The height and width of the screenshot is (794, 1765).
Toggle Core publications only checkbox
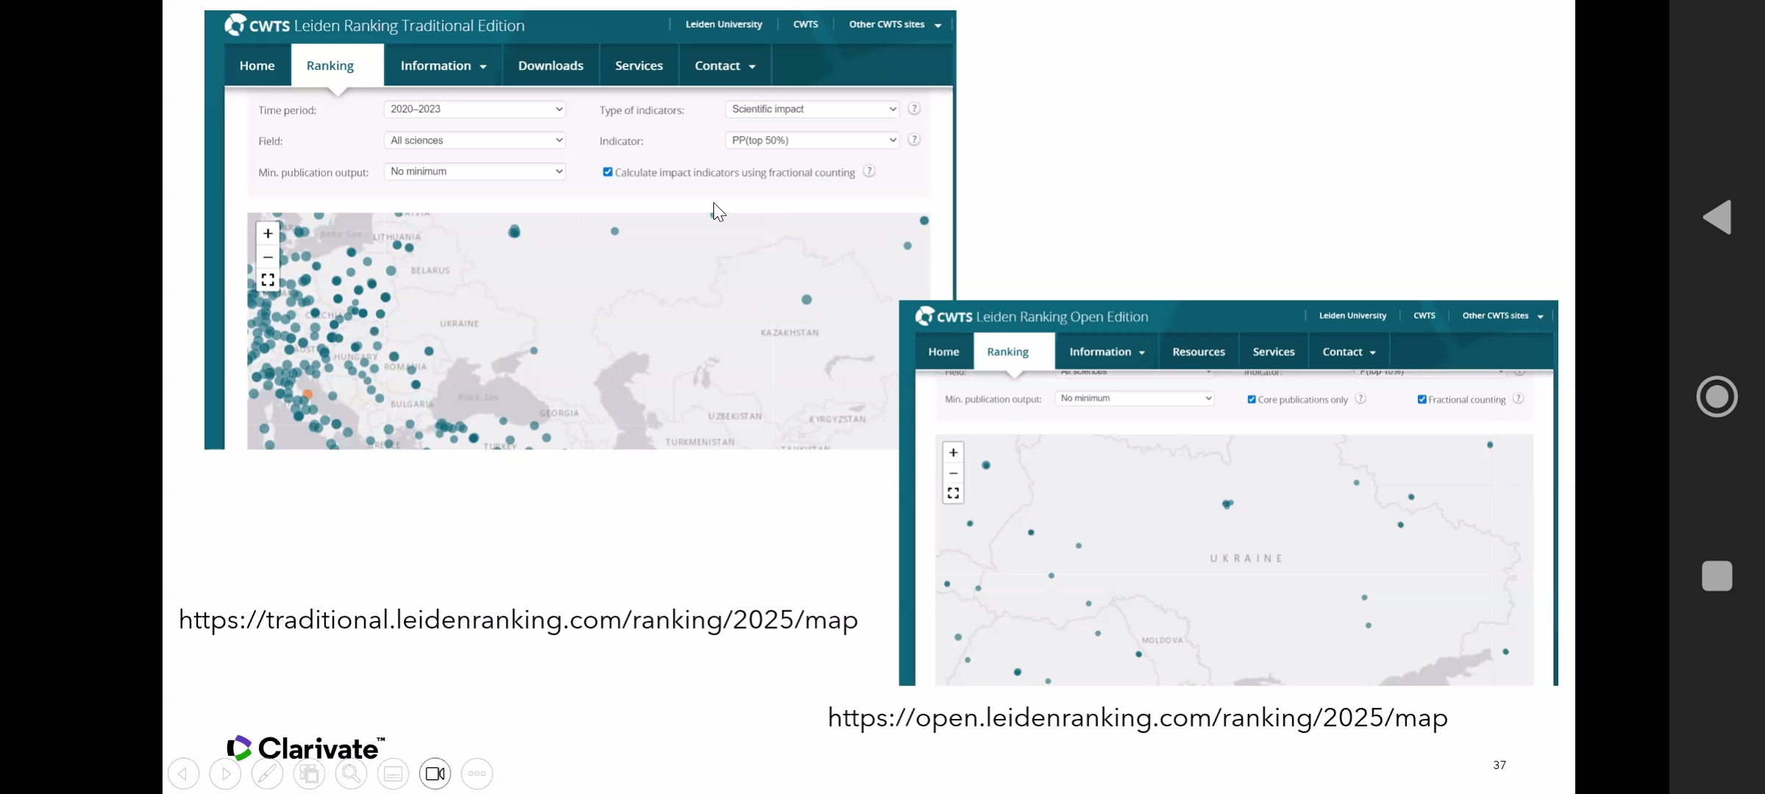point(1252,399)
